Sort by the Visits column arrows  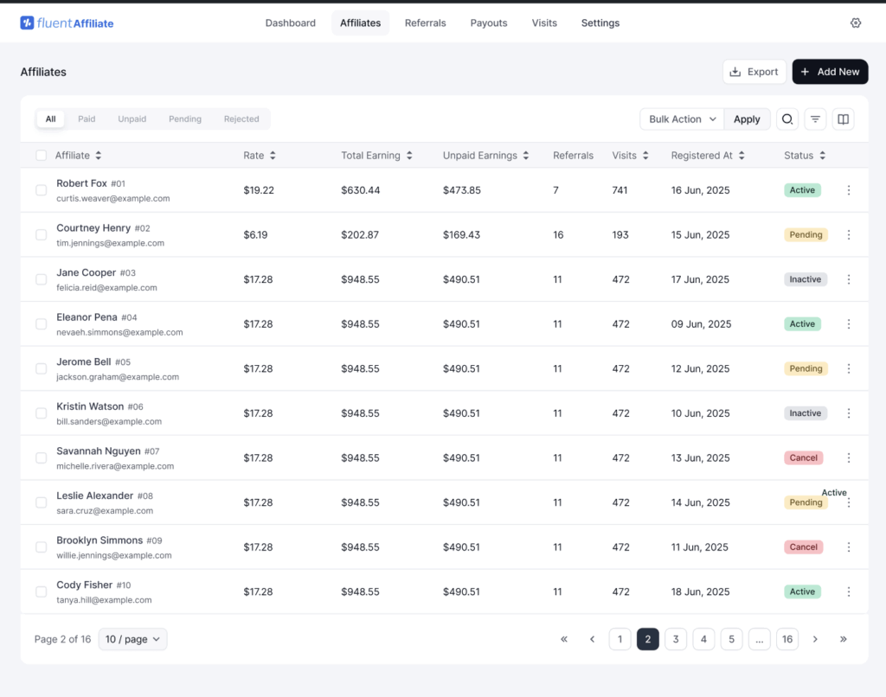645,156
